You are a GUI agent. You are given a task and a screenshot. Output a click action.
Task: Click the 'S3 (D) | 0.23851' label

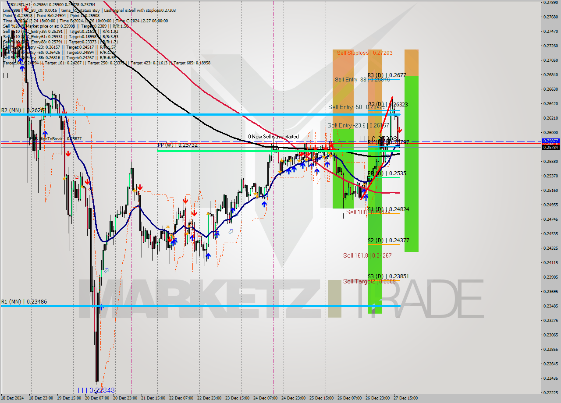(388, 276)
